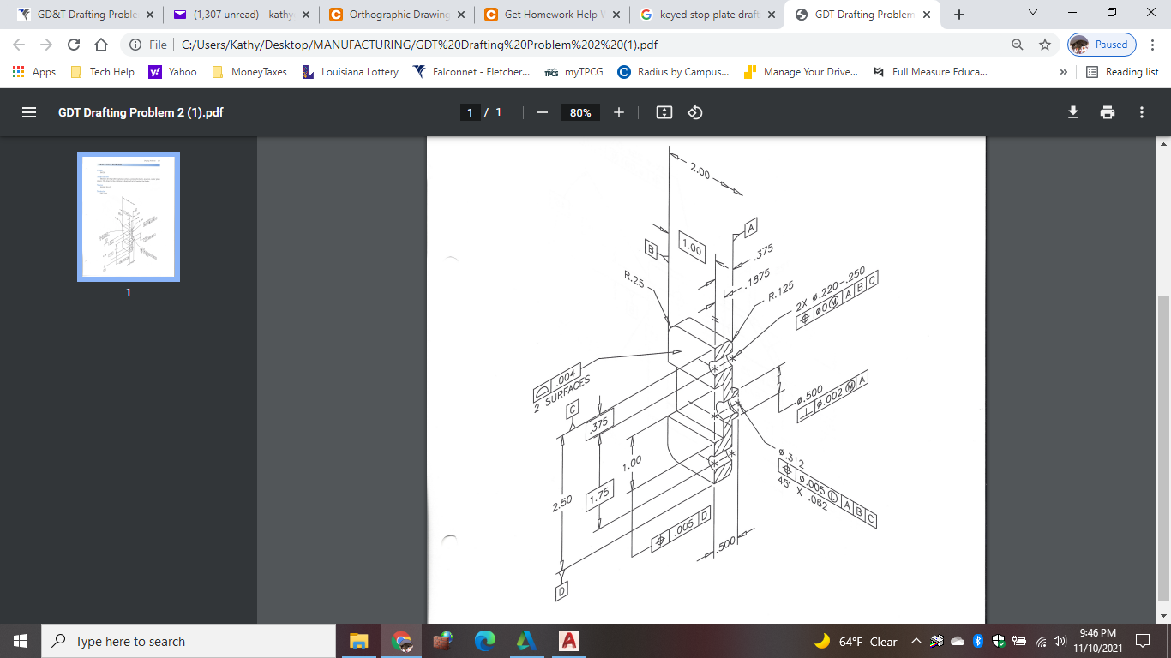The image size is (1171, 658).
Task: Open the PDF viewer hamburger menu
Action: point(31,111)
